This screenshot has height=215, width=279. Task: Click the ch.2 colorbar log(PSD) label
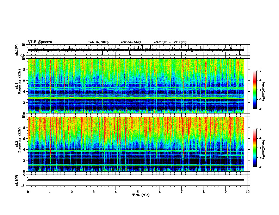tap(263, 149)
